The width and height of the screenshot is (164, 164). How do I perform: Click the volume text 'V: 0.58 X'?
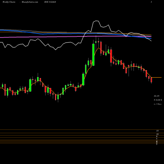coord(158,100)
